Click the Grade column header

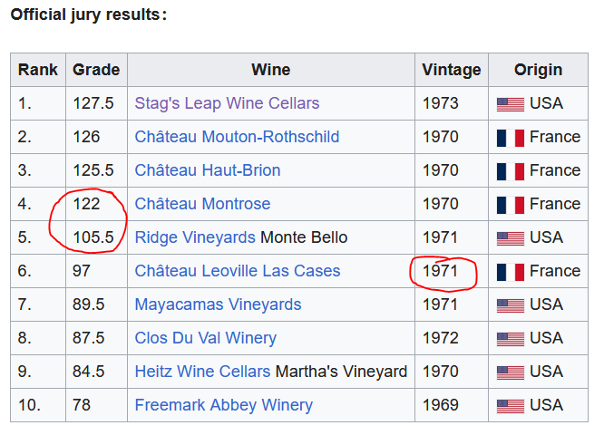(x=96, y=70)
